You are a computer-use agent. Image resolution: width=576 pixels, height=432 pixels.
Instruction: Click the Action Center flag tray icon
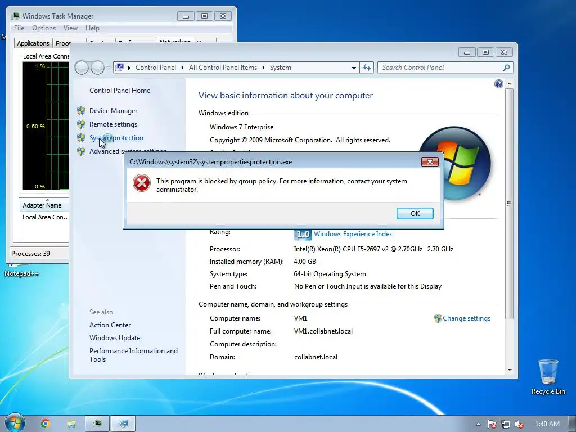coord(492,424)
